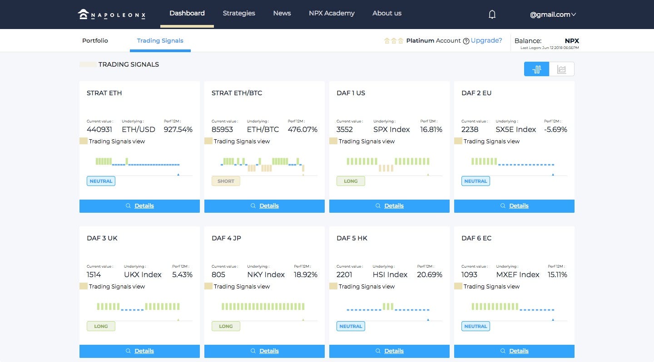This screenshot has height=362, width=654.
Task: Go to About us
Action: tap(387, 13)
